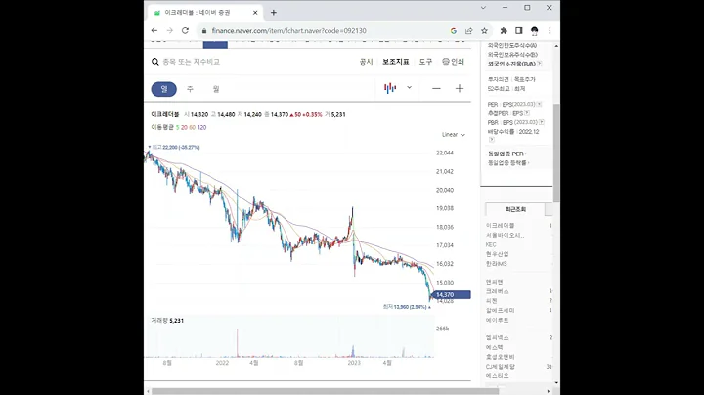Open KEC in the recent list
The width and height of the screenshot is (704, 395).
point(491,245)
